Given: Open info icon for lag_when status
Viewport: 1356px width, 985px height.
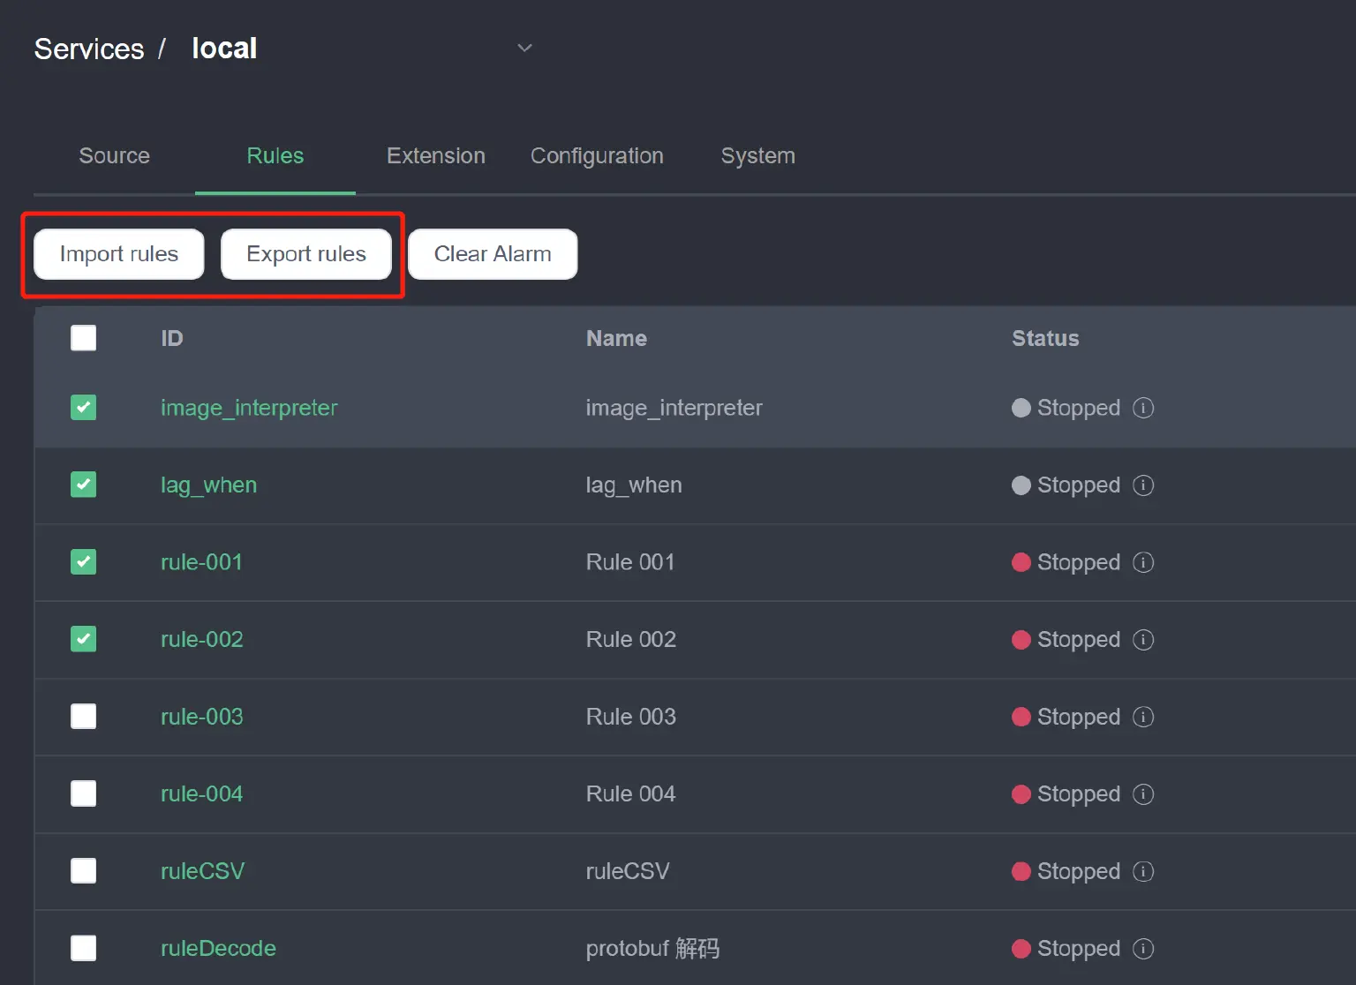Looking at the screenshot, I should (1143, 485).
